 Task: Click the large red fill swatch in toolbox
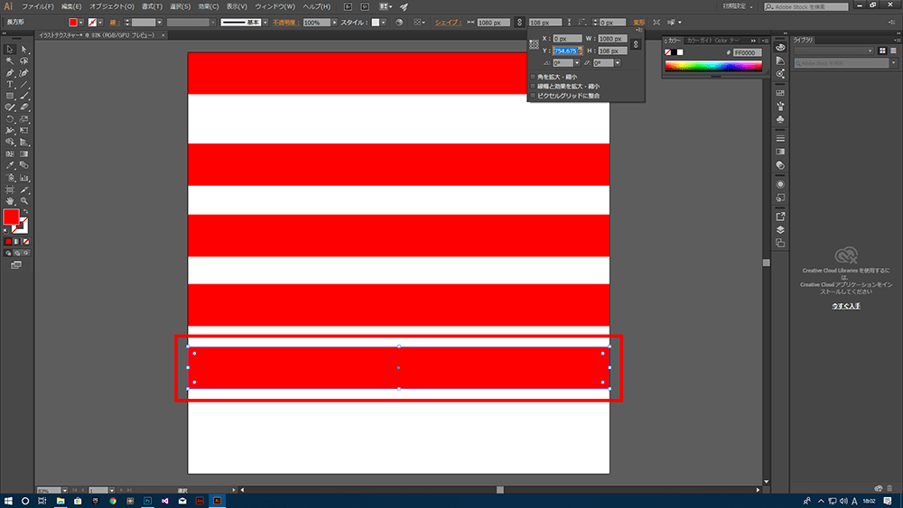click(11, 217)
